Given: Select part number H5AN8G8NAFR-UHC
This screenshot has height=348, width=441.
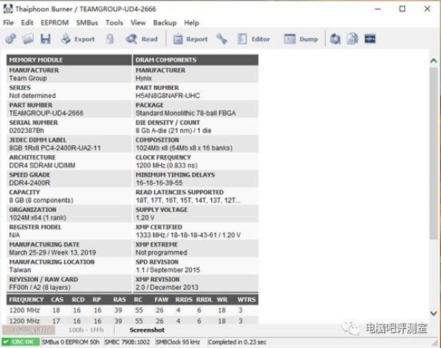Looking at the screenshot, I should [x=168, y=96].
